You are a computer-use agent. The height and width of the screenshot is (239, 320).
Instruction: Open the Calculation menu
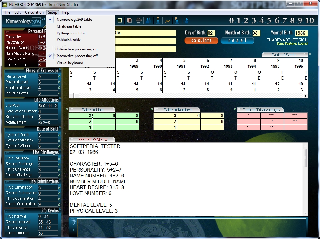34,12
